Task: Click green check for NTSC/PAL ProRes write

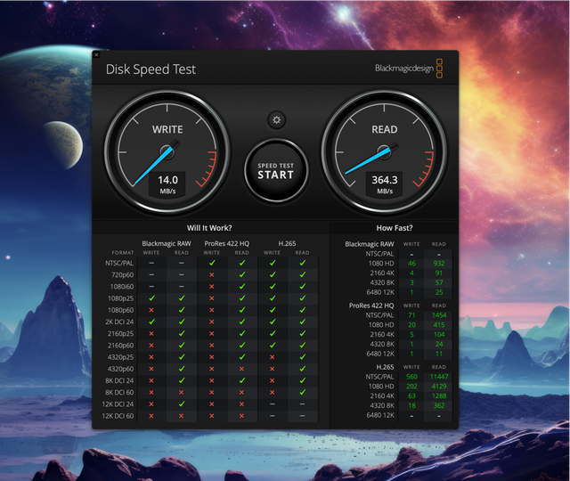Action: click(x=212, y=263)
